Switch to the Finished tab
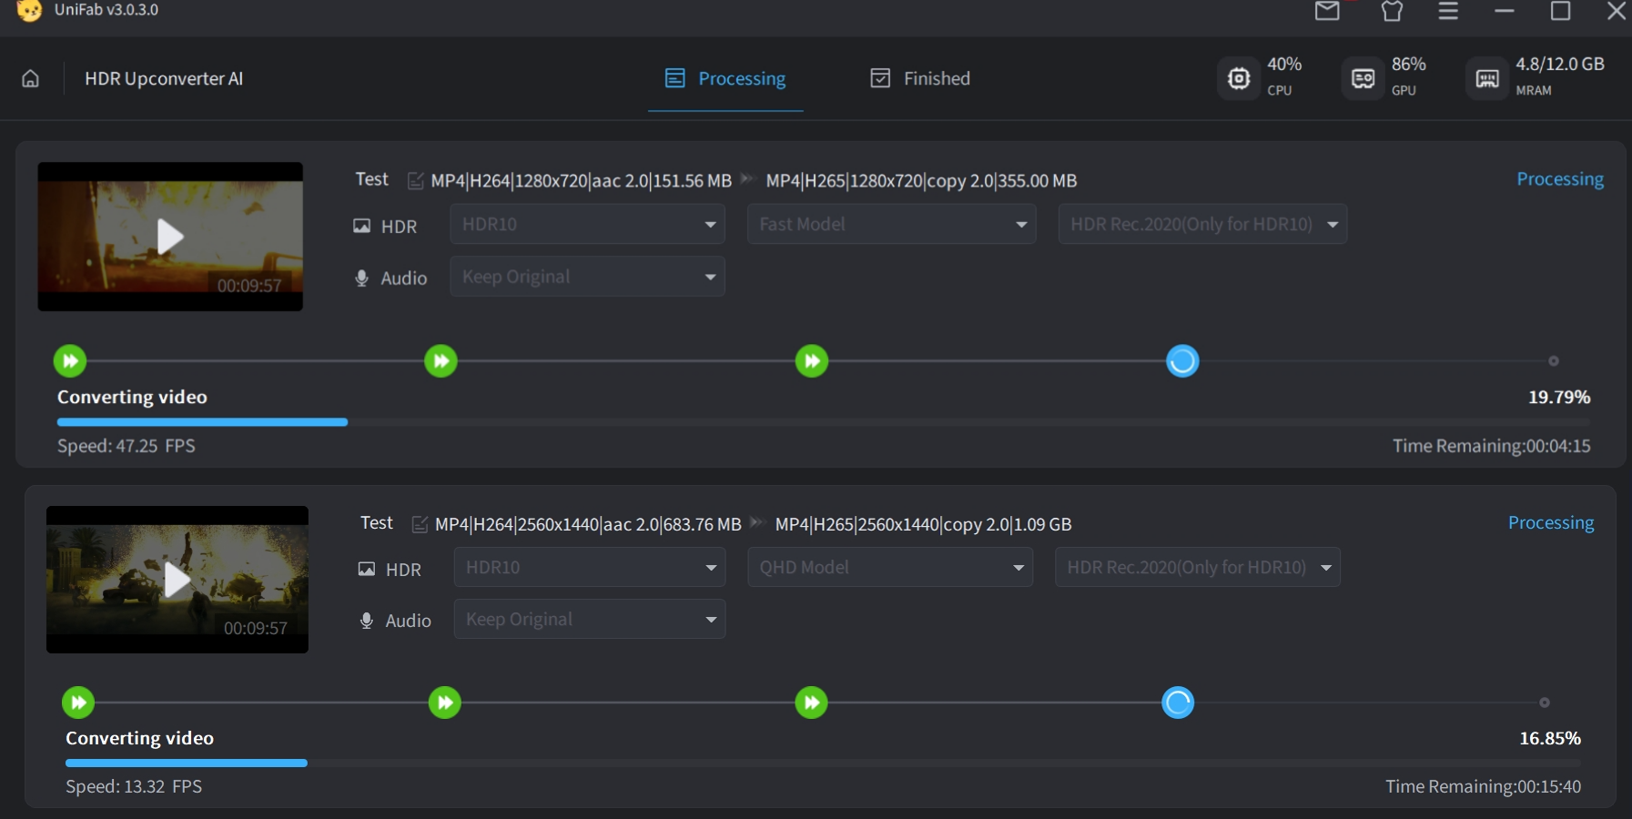Viewport: 1632px width, 819px height. 920,79
